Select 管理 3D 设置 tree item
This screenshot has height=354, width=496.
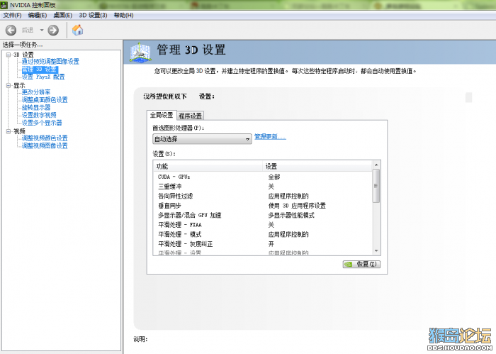click(40, 69)
